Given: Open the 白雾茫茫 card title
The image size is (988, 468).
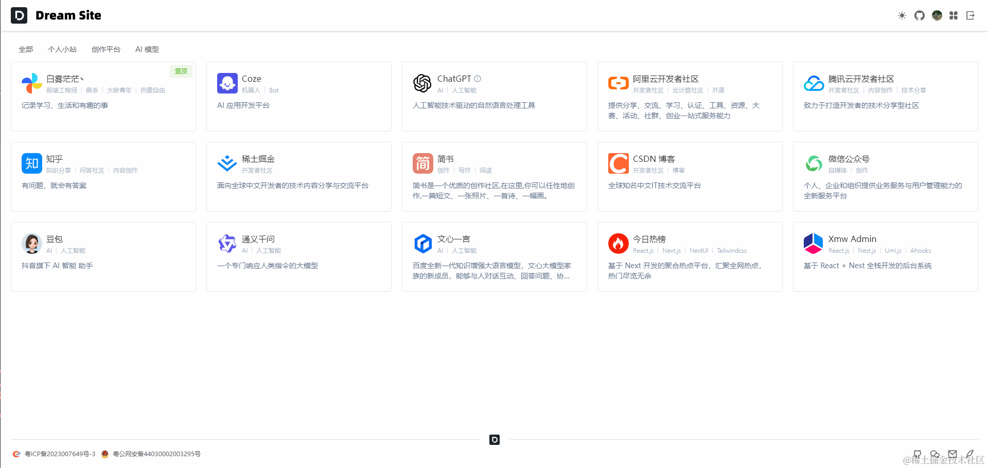Looking at the screenshot, I should [x=65, y=79].
